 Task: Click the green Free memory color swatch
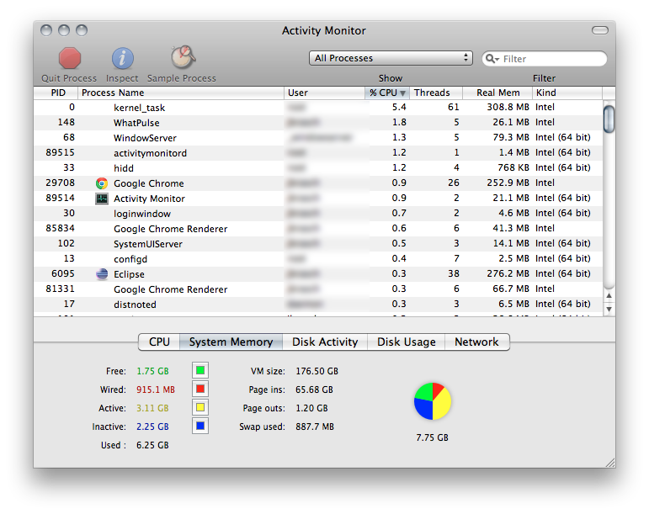coord(200,370)
